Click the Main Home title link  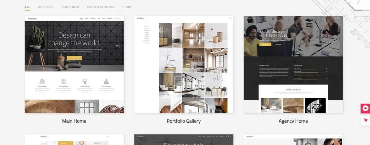coord(74,121)
